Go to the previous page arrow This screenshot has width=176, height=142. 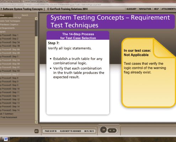coord(110,130)
